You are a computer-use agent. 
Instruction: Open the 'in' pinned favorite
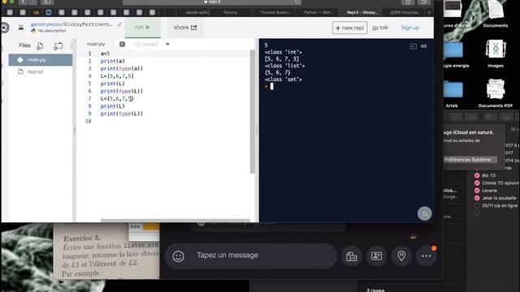click(x=36, y=13)
